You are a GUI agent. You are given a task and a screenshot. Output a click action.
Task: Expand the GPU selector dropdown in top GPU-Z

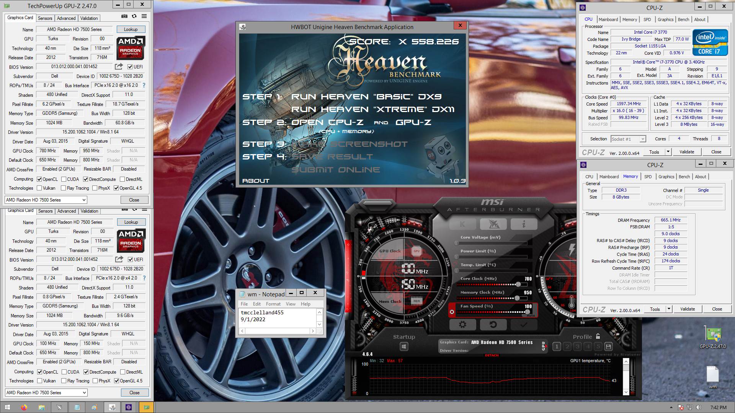click(x=84, y=200)
